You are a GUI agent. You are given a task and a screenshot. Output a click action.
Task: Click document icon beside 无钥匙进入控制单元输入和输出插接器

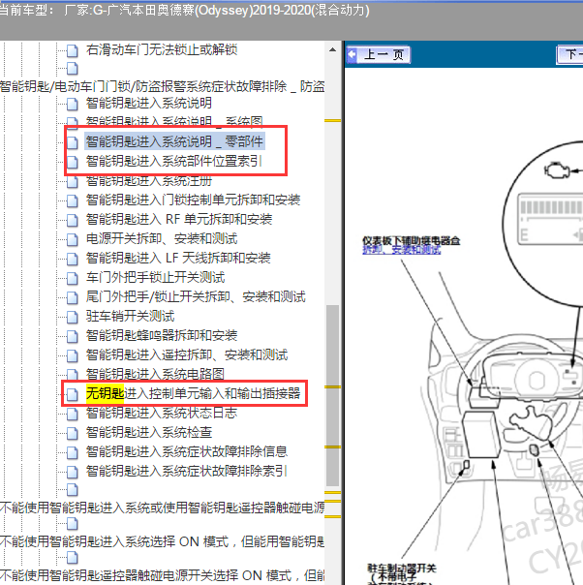(x=73, y=394)
